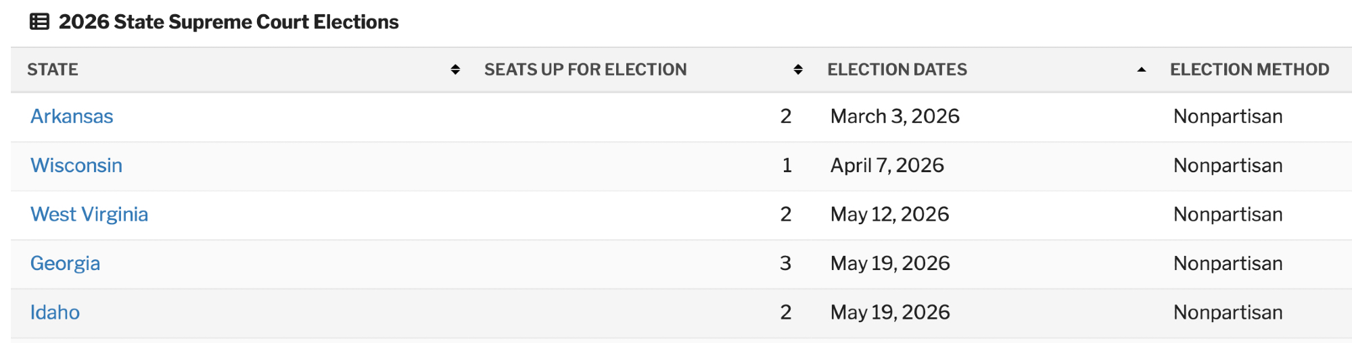Select the April 7, 2026 date cell

pos(887,165)
